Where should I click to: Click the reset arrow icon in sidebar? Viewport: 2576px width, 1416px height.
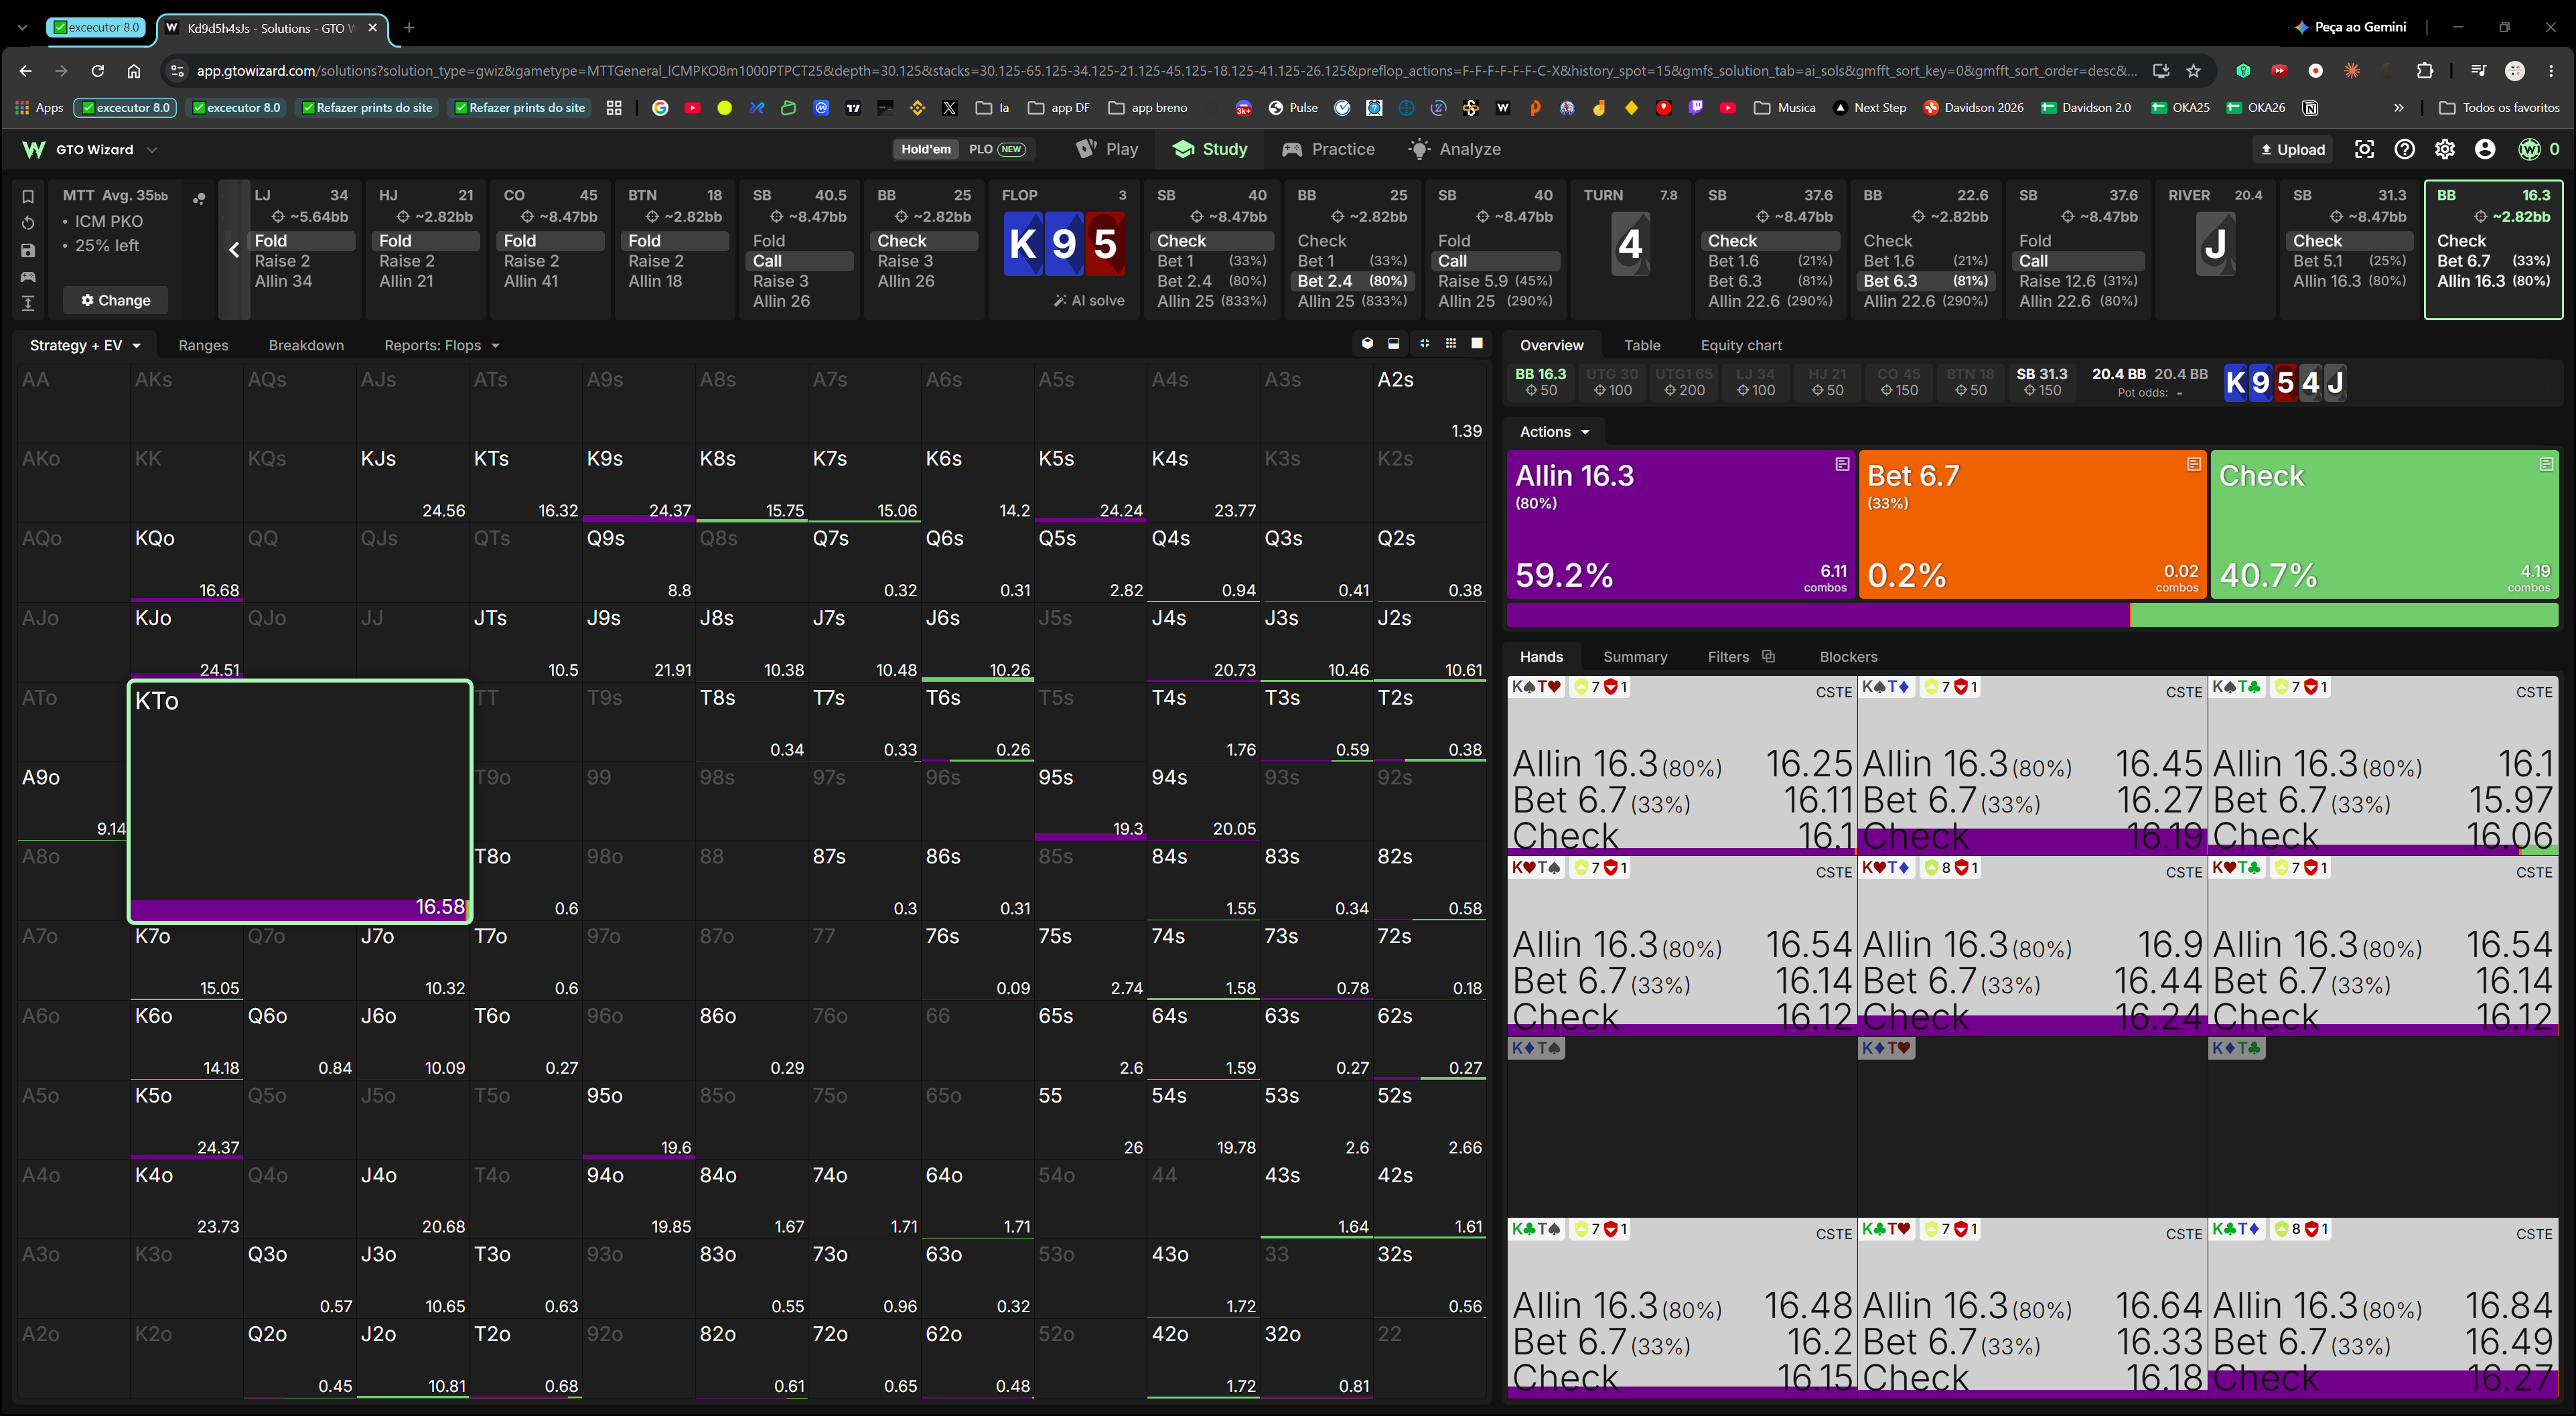(x=28, y=223)
